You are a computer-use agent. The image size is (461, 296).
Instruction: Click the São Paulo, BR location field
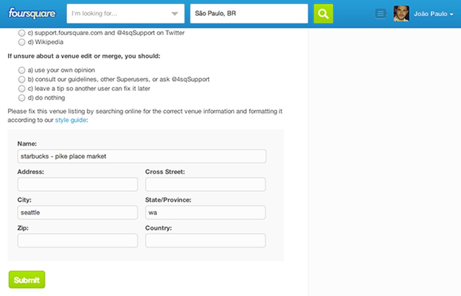249,14
